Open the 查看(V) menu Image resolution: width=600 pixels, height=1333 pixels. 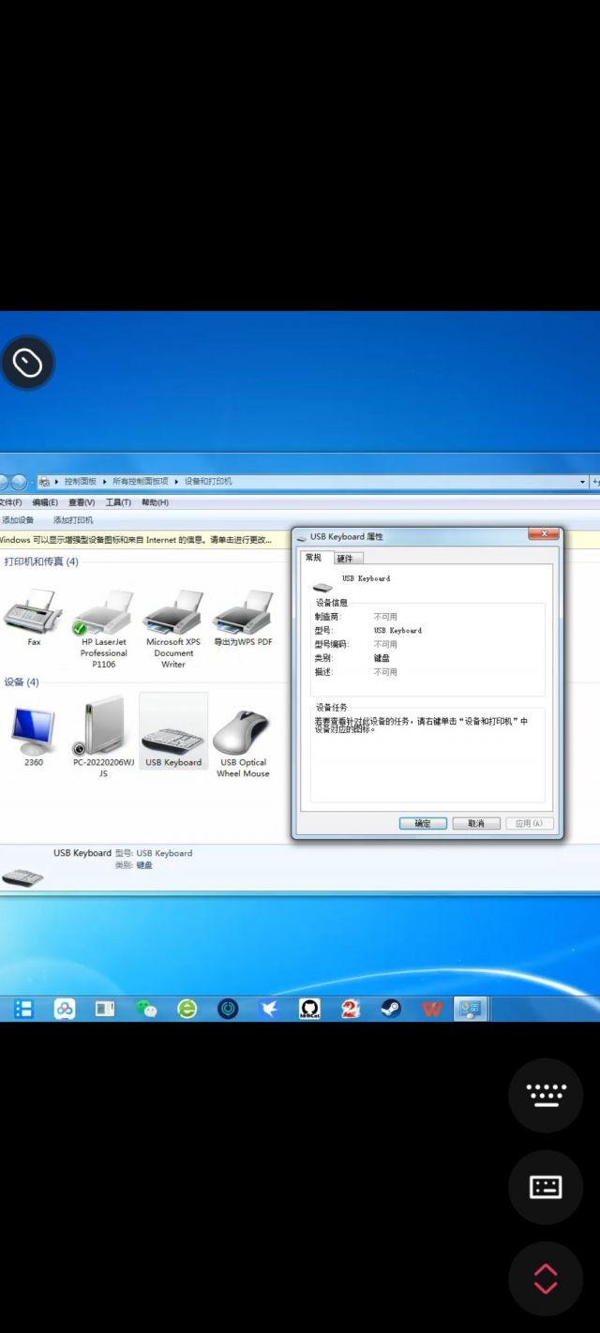pos(82,502)
